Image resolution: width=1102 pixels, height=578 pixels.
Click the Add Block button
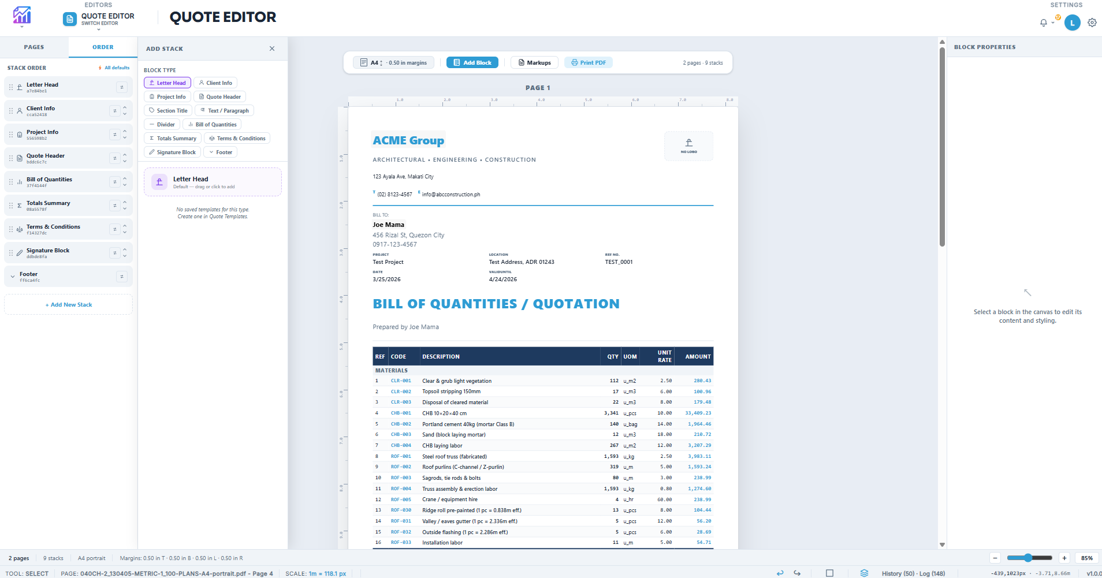point(472,63)
